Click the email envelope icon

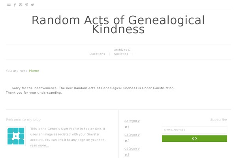9,5
